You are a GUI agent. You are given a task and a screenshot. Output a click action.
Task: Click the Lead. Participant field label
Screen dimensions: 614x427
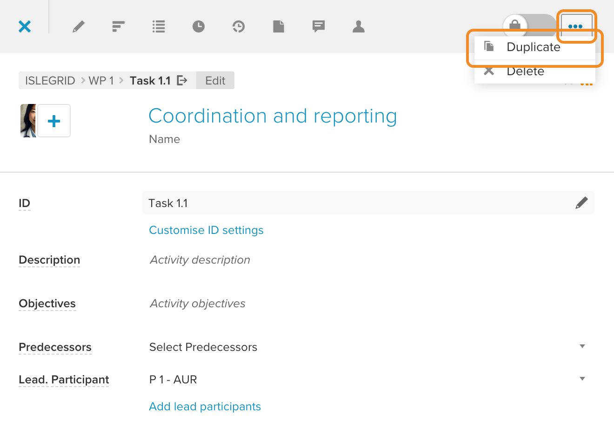tap(64, 380)
